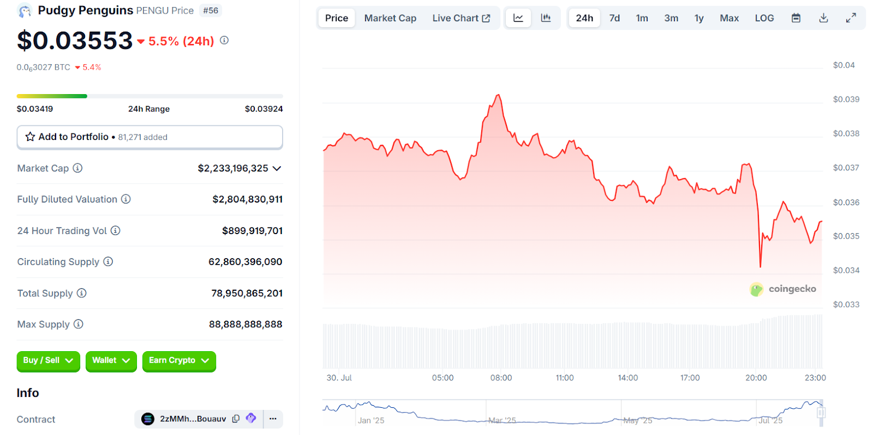Screen dimensions: 873x435
Task: Expand chart to fullscreen
Action: pos(851,18)
